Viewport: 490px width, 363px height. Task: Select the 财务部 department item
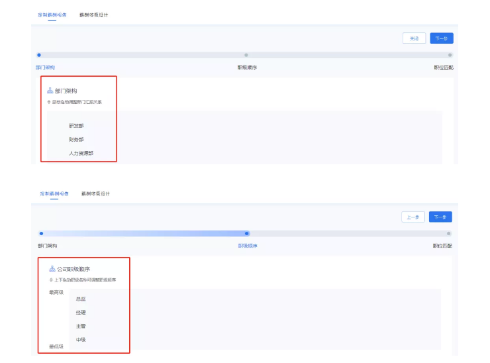click(76, 139)
